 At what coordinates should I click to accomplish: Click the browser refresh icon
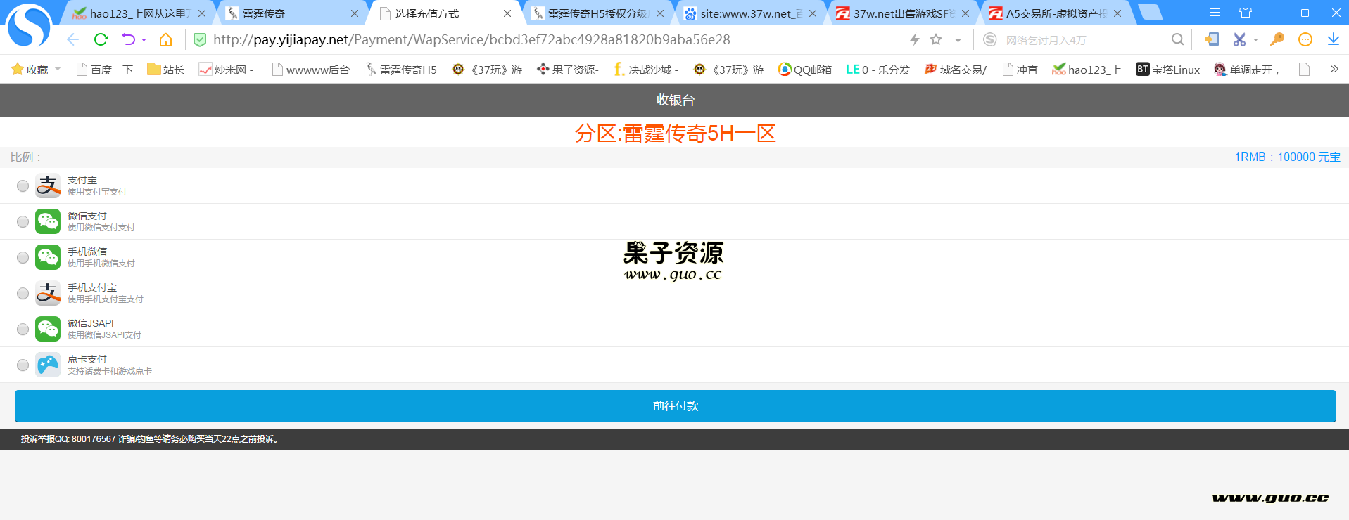click(x=101, y=39)
